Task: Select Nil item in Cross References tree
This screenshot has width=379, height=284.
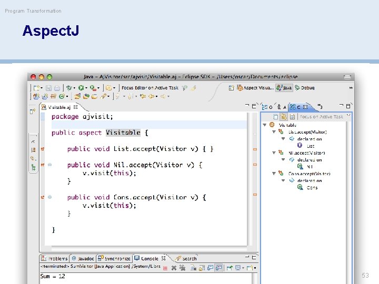Action: coord(310,167)
